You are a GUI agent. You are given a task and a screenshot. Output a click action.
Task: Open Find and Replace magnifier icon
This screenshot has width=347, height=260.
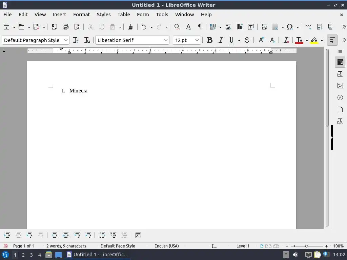point(177,27)
